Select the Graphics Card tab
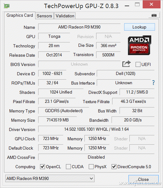Screen dimensions: 163x188 pyautogui.click(x=20, y=15)
